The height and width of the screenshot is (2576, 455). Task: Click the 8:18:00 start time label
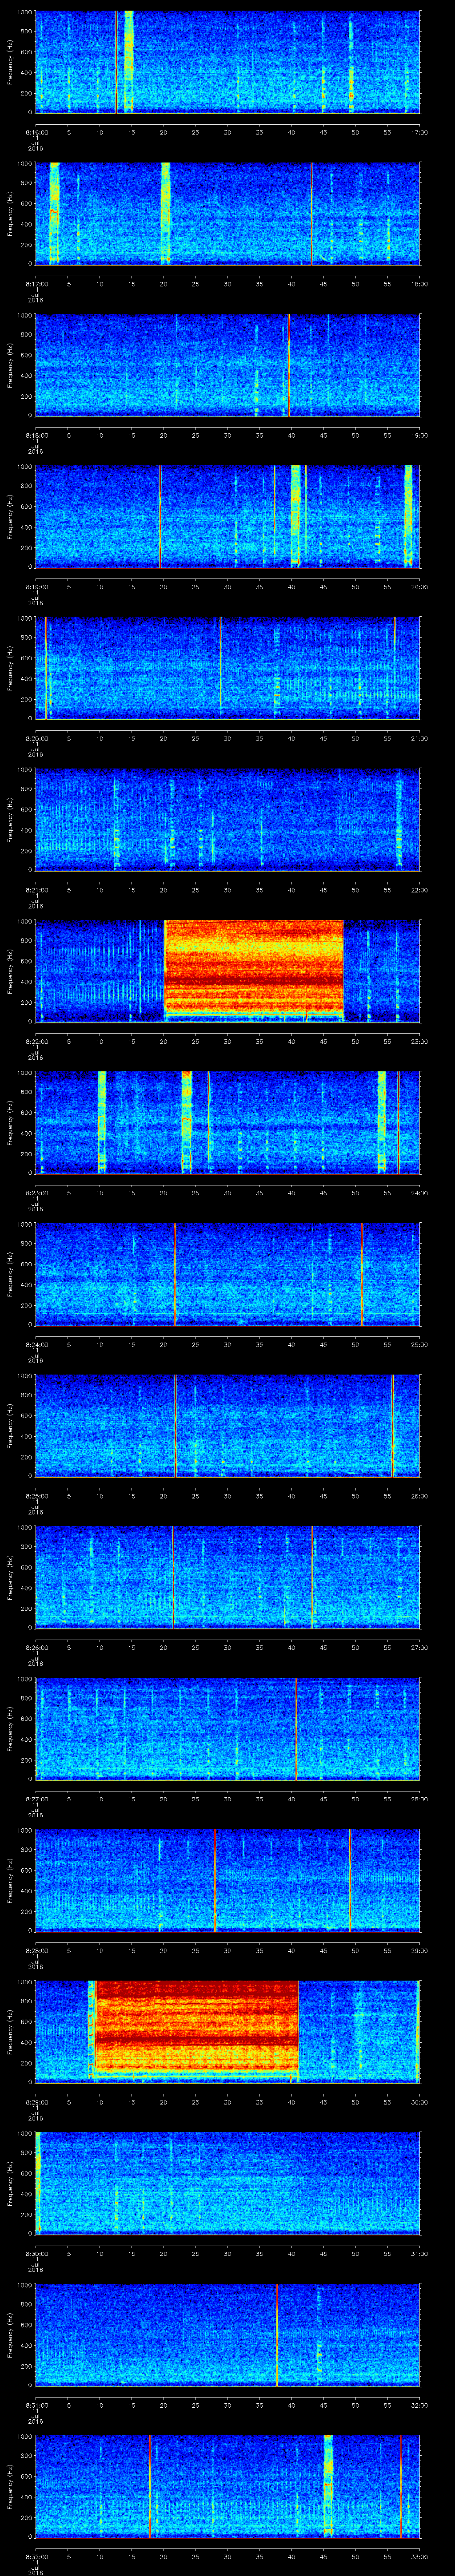[36, 435]
